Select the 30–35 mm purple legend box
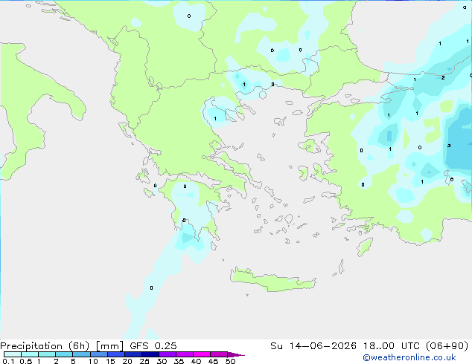The height and width of the screenshot is (364, 472). point(168,354)
